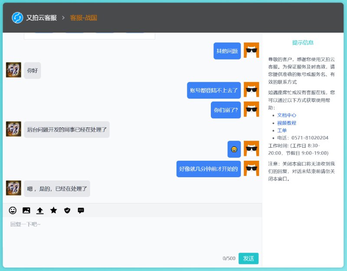Click the 0/500 character counter
The height and width of the screenshot is (271, 347).
pos(229,258)
